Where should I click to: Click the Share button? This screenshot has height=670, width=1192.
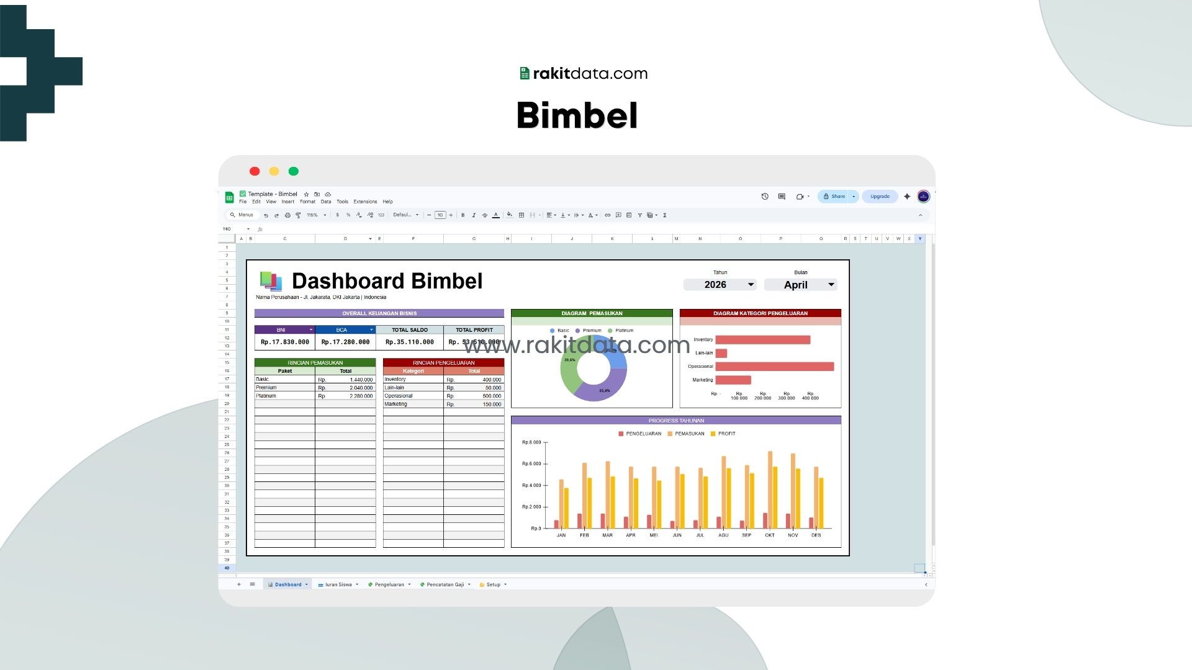click(834, 196)
